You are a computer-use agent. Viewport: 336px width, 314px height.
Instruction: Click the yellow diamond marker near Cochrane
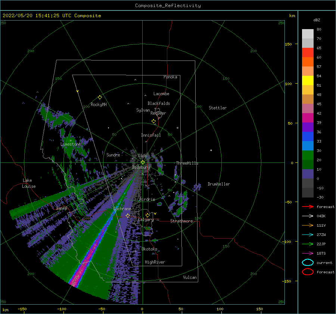(128, 215)
